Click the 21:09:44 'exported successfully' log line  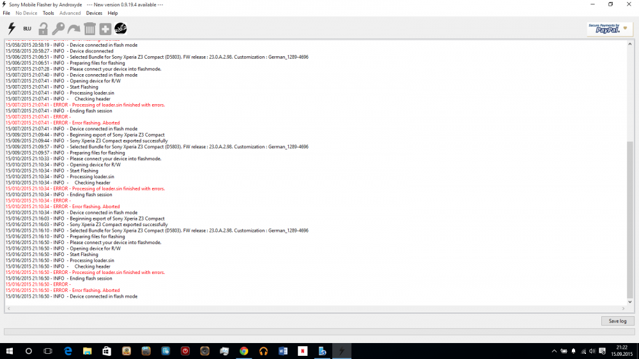[x=86, y=141]
